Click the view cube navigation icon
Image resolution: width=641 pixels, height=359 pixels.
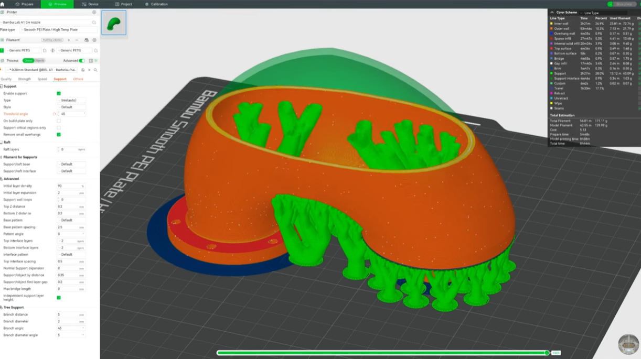[628, 344]
